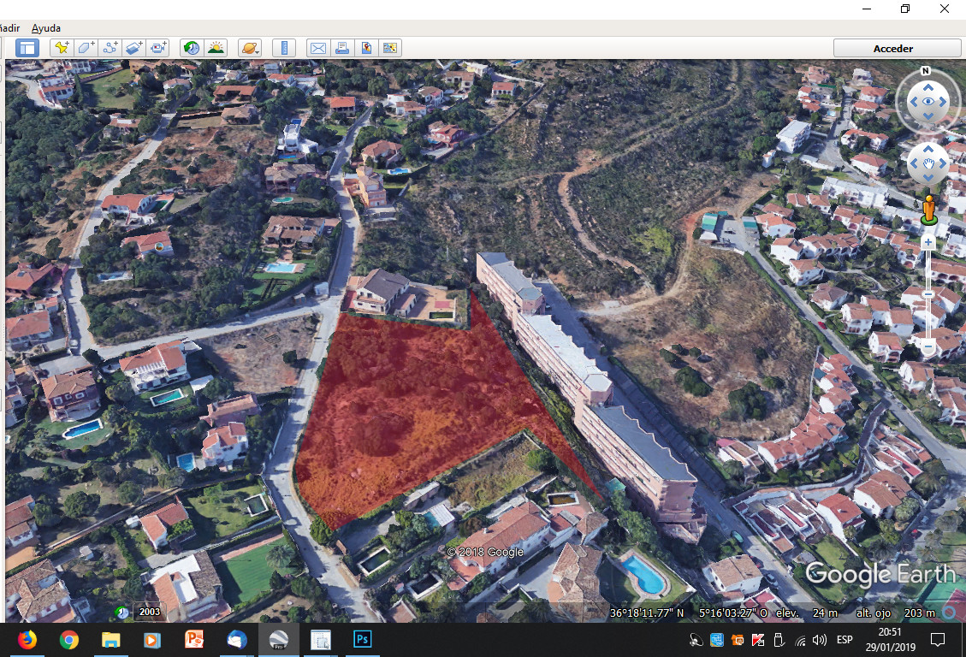The height and width of the screenshot is (657, 966).
Task: Open the Ayuda menu
Action: coord(46,28)
